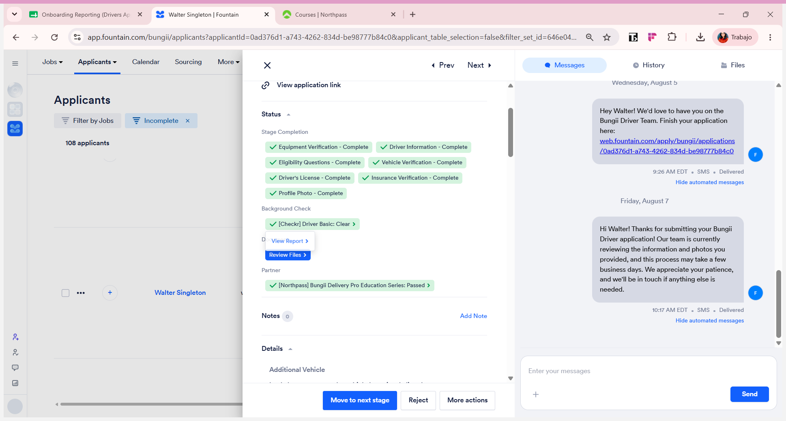Open the Applicants dropdown menu
The height and width of the screenshot is (421, 786).
pyautogui.click(x=97, y=62)
